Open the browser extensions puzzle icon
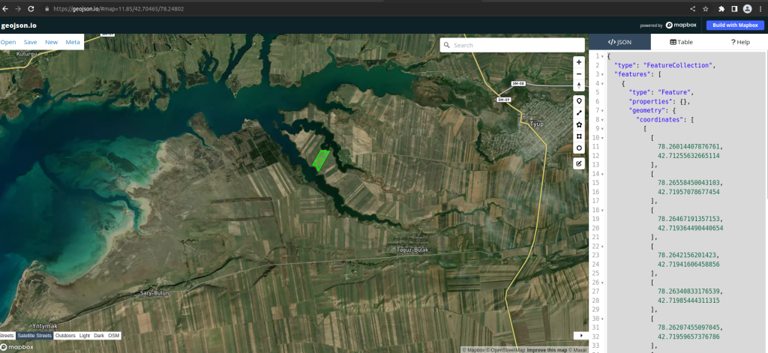Image resolution: width=768 pixels, height=353 pixels. pyautogui.click(x=721, y=9)
